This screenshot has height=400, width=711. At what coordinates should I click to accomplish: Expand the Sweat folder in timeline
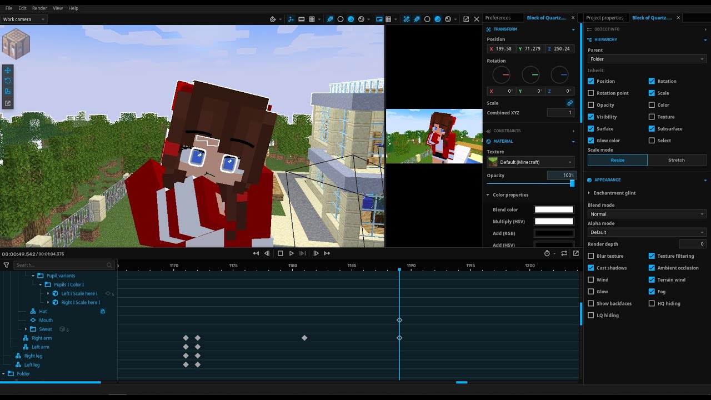pos(26,329)
